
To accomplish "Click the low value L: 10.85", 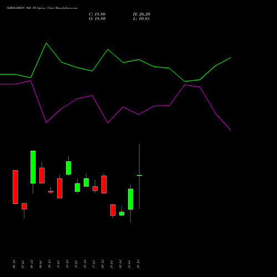I will click(141, 19).
